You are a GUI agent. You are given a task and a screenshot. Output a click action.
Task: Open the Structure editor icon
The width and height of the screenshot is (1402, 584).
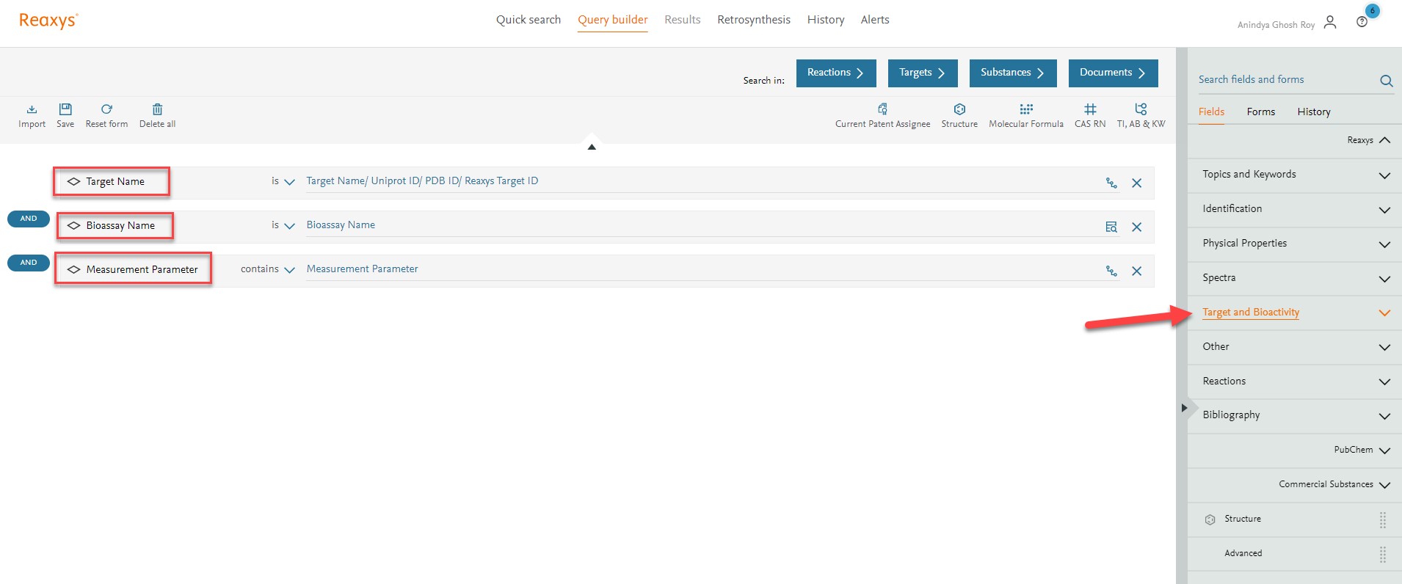959,110
